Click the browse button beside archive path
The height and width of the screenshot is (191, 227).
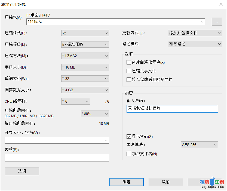coord(216,22)
